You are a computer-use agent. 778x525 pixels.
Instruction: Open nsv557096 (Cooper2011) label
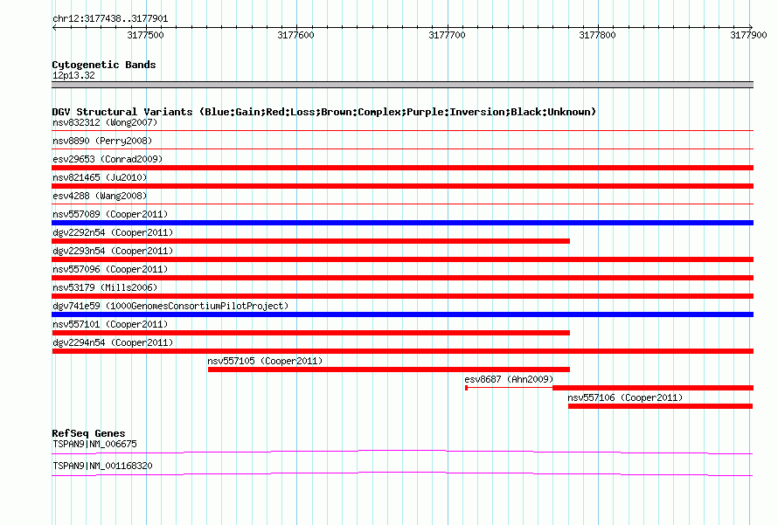[110, 269]
